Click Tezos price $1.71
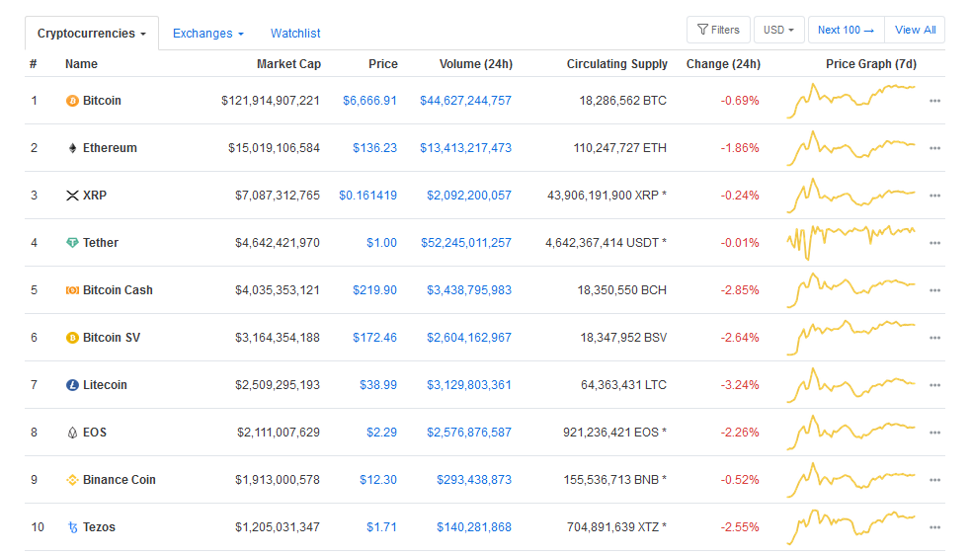Image resolution: width=971 pixels, height=554 pixels. pos(381,527)
